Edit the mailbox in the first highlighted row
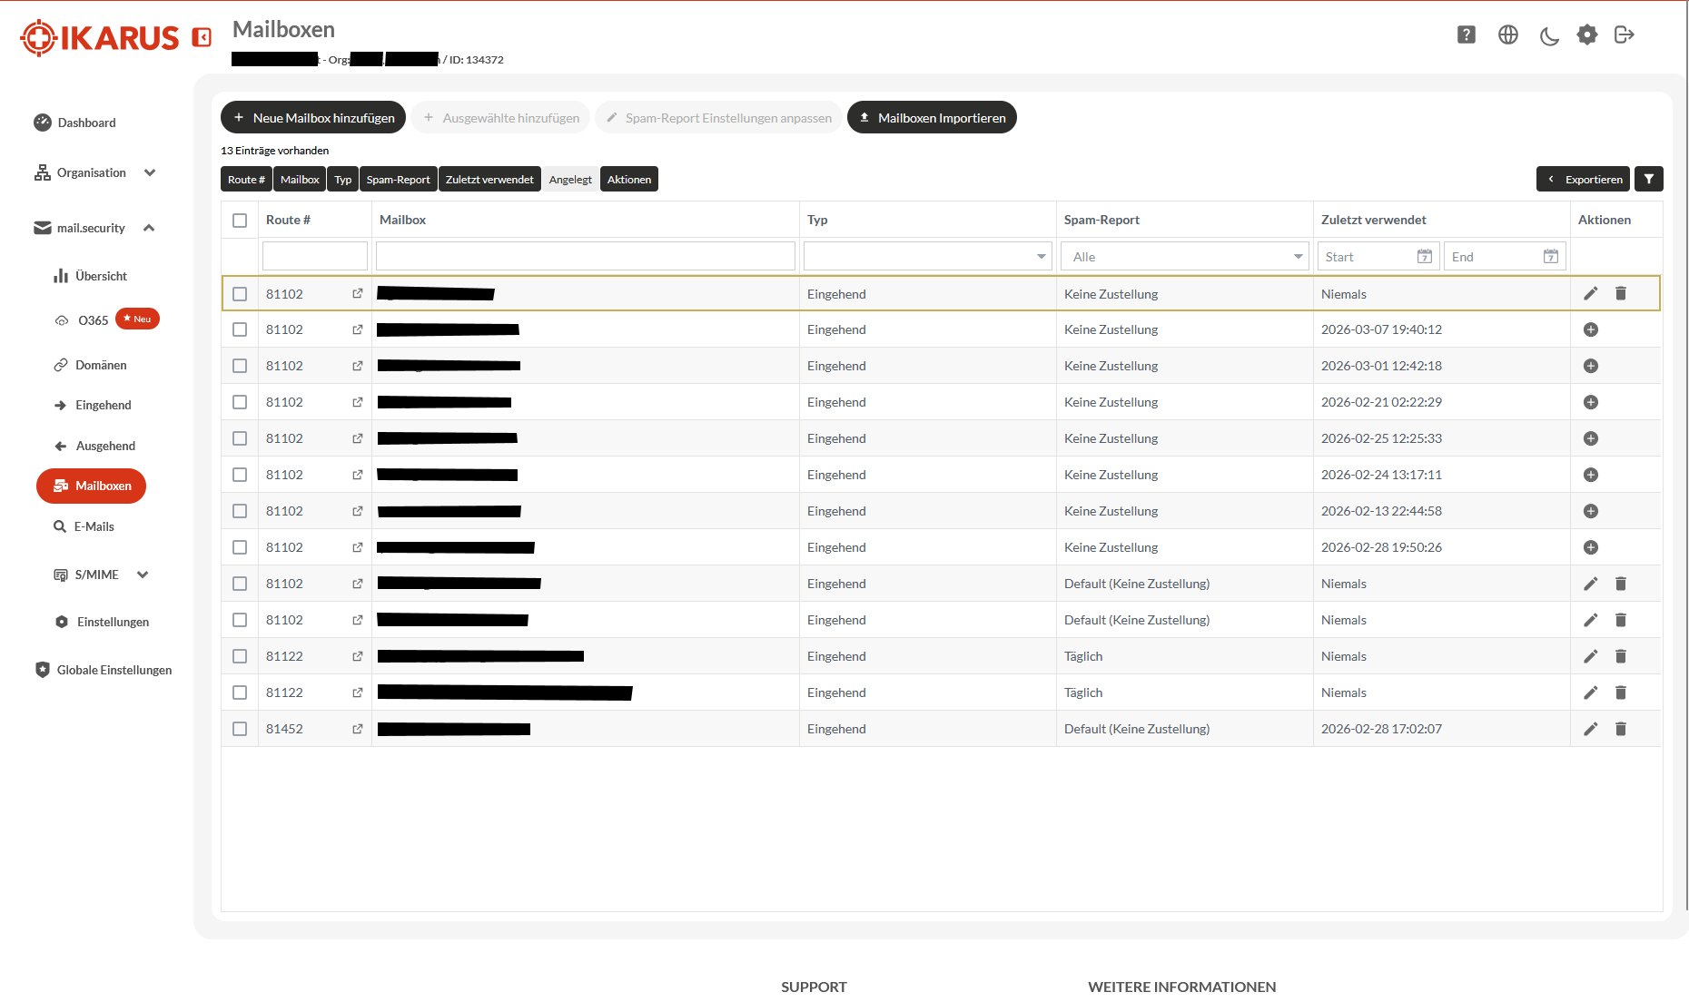 point(1590,293)
